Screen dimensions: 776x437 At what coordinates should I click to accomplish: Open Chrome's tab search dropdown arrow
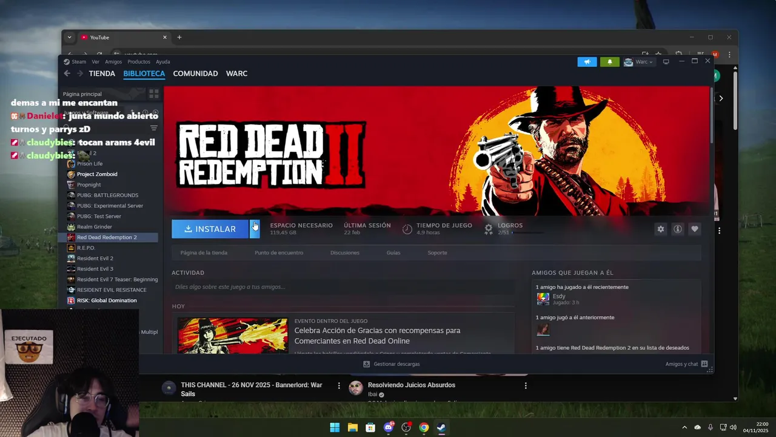tap(69, 37)
